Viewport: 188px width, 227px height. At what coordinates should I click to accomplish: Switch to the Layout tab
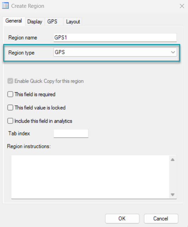tap(73, 22)
